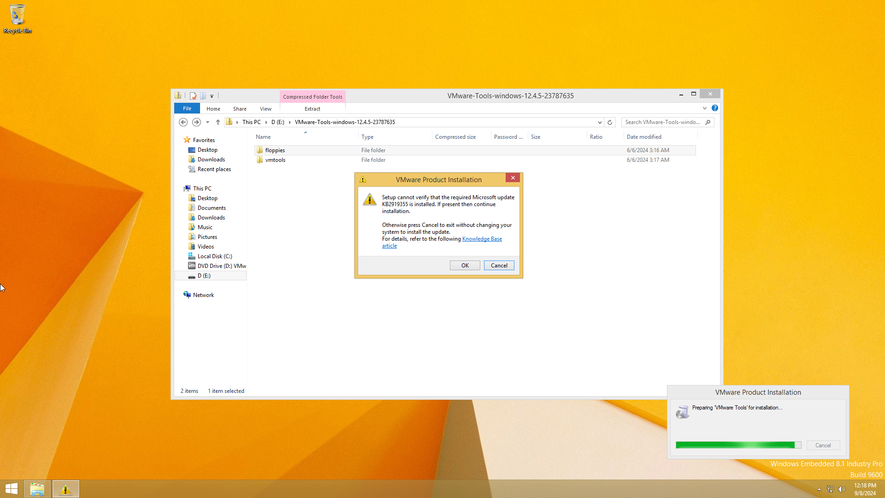This screenshot has width=885, height=498.
Task: Click the Back navigation arrow
Action: [x=183, y=122]
